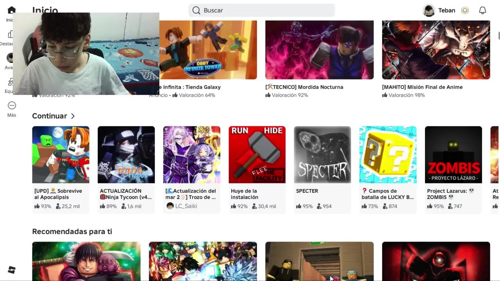Expand the Continuar section chevron

73,116
